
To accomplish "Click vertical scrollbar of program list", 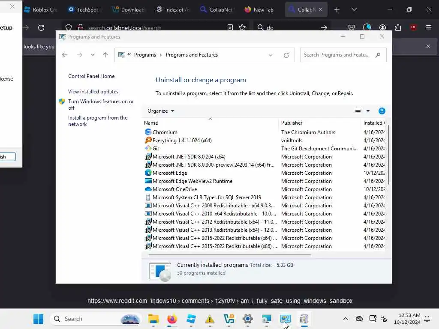I will (388, 155).
